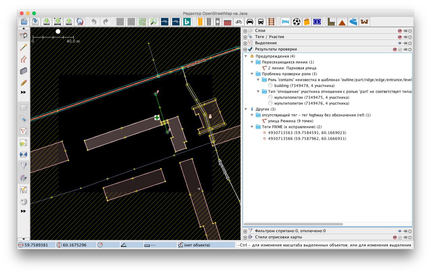
Task: Collapse the Предупреждения (4) tree node
Action: pos(246,56)
